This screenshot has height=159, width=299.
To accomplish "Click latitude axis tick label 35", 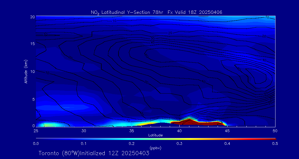I will pyautogui.click(x=132, y=131).
